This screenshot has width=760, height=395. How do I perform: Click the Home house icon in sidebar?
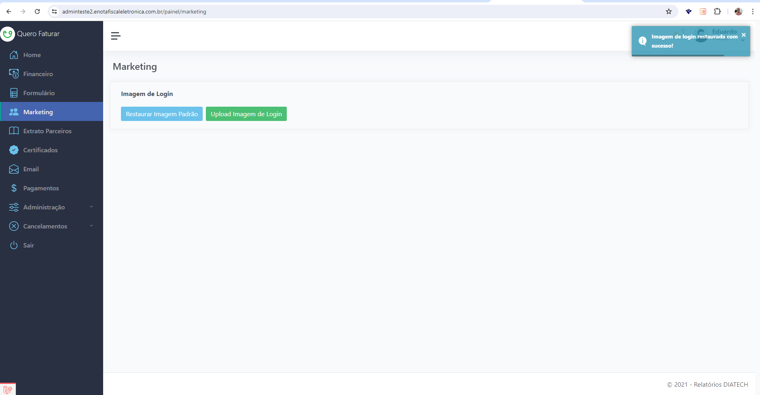click(14, 55)
